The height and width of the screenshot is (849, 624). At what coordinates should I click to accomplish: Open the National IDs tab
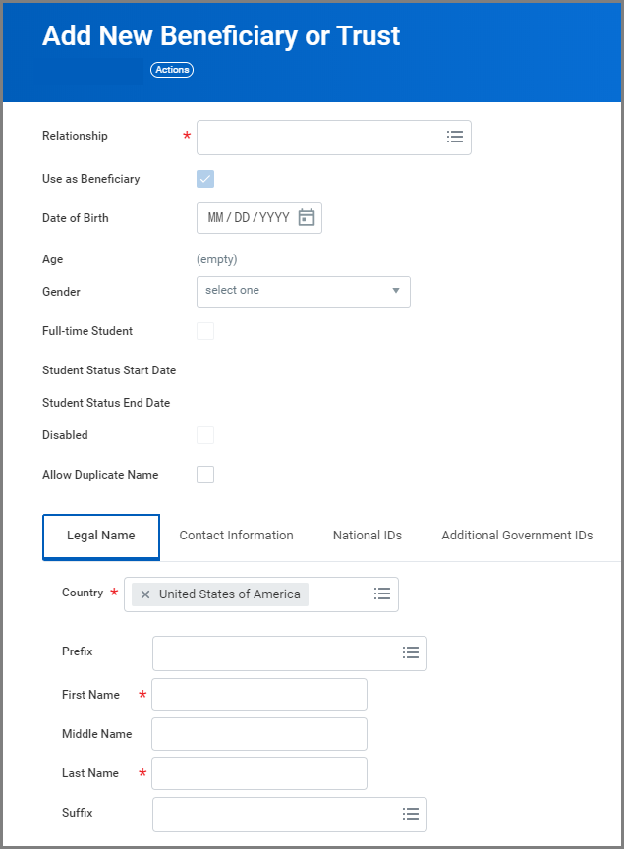tap(368, 536)
